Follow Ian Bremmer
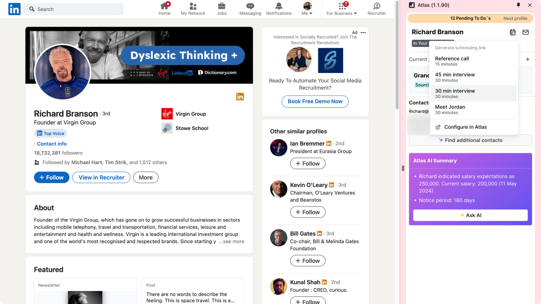This screenshot has height=304, width=541. [308, 163]
